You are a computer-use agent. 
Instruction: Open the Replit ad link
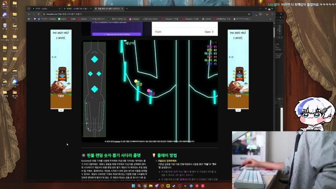209,32
